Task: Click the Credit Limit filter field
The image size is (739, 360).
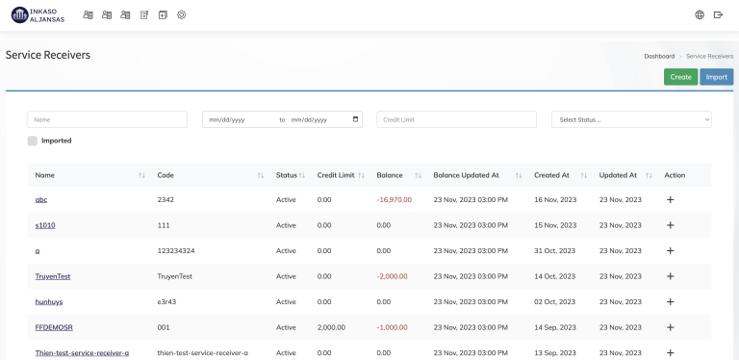Action: point(457,119)
